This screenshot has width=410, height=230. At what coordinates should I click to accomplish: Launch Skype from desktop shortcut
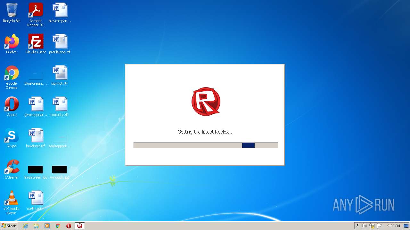(12, 138)
